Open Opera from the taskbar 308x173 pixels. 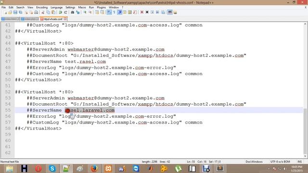pyautogui.click(x=38, y=169)
